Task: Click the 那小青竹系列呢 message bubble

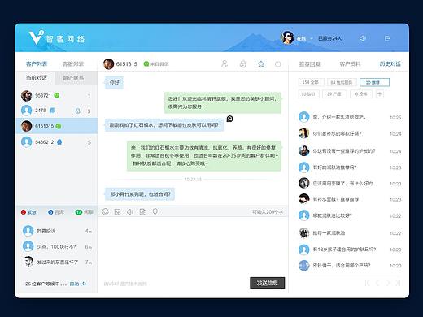Action: [x=140, y=194]
